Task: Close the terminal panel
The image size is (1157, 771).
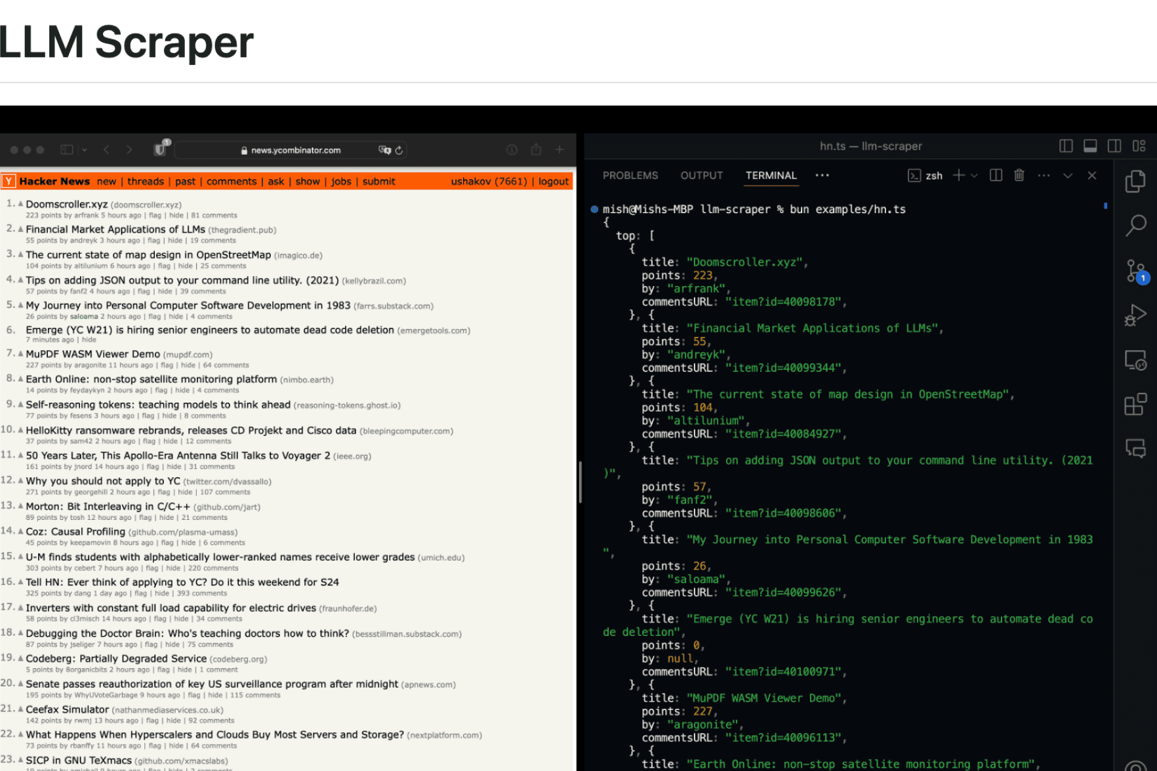Action: click(x=1092, y=175)
